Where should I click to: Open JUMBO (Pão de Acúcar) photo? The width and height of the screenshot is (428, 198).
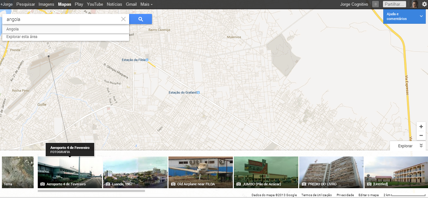(266, 172)
